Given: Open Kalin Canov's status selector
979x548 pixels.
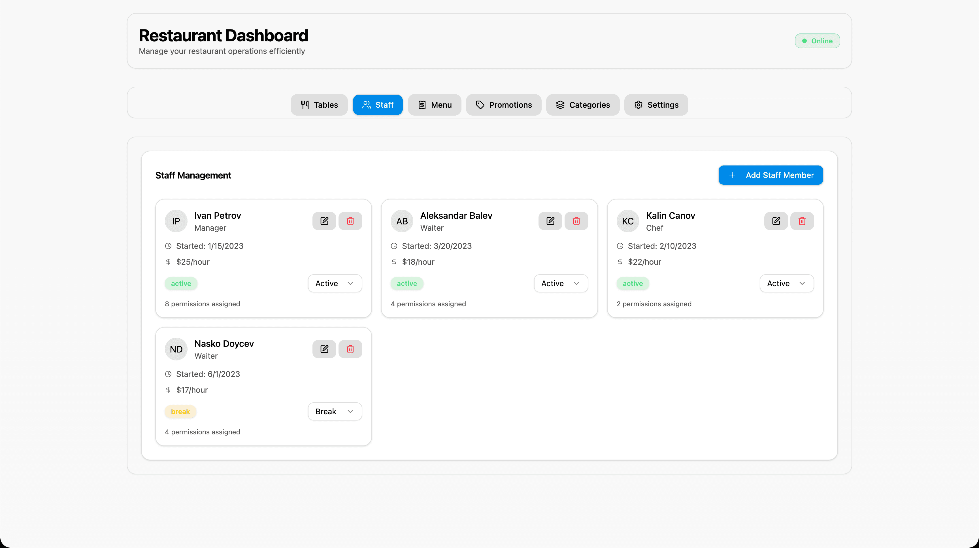Looking at the screenshot, I should 786,284.
